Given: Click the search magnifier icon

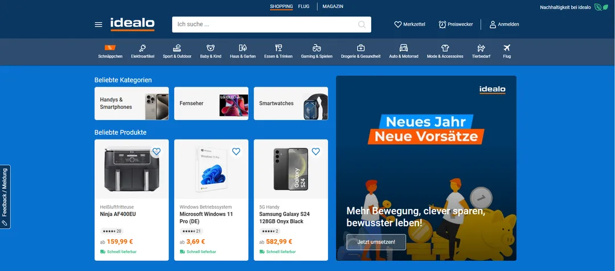Looking at the screenshot, I should click(x=362, y=24).
